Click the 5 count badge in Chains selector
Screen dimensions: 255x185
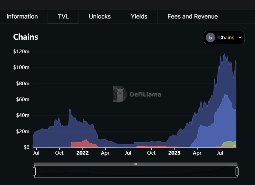[210, 38]
